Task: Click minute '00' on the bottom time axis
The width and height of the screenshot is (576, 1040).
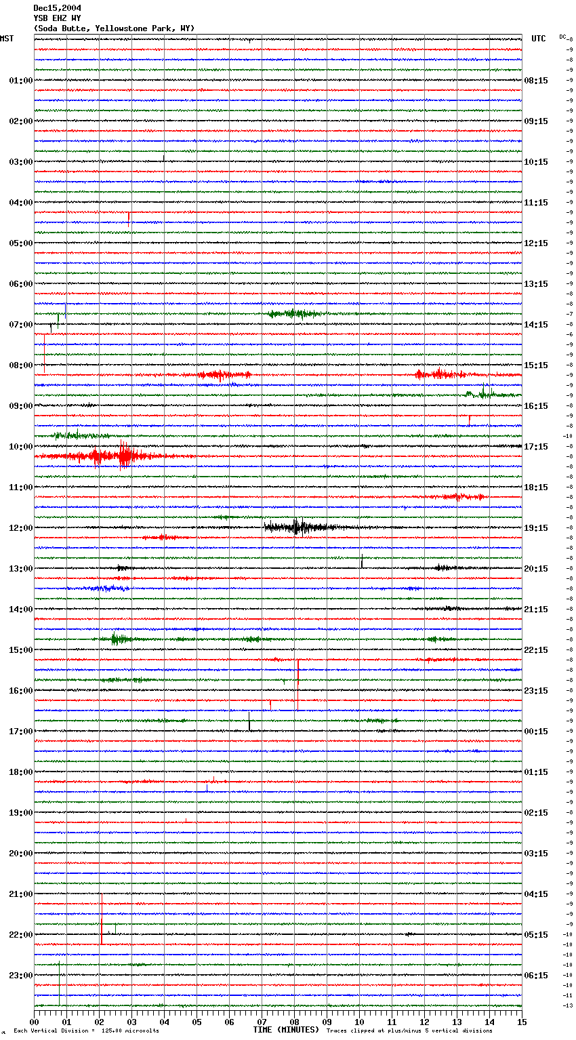Action: 35,1022
